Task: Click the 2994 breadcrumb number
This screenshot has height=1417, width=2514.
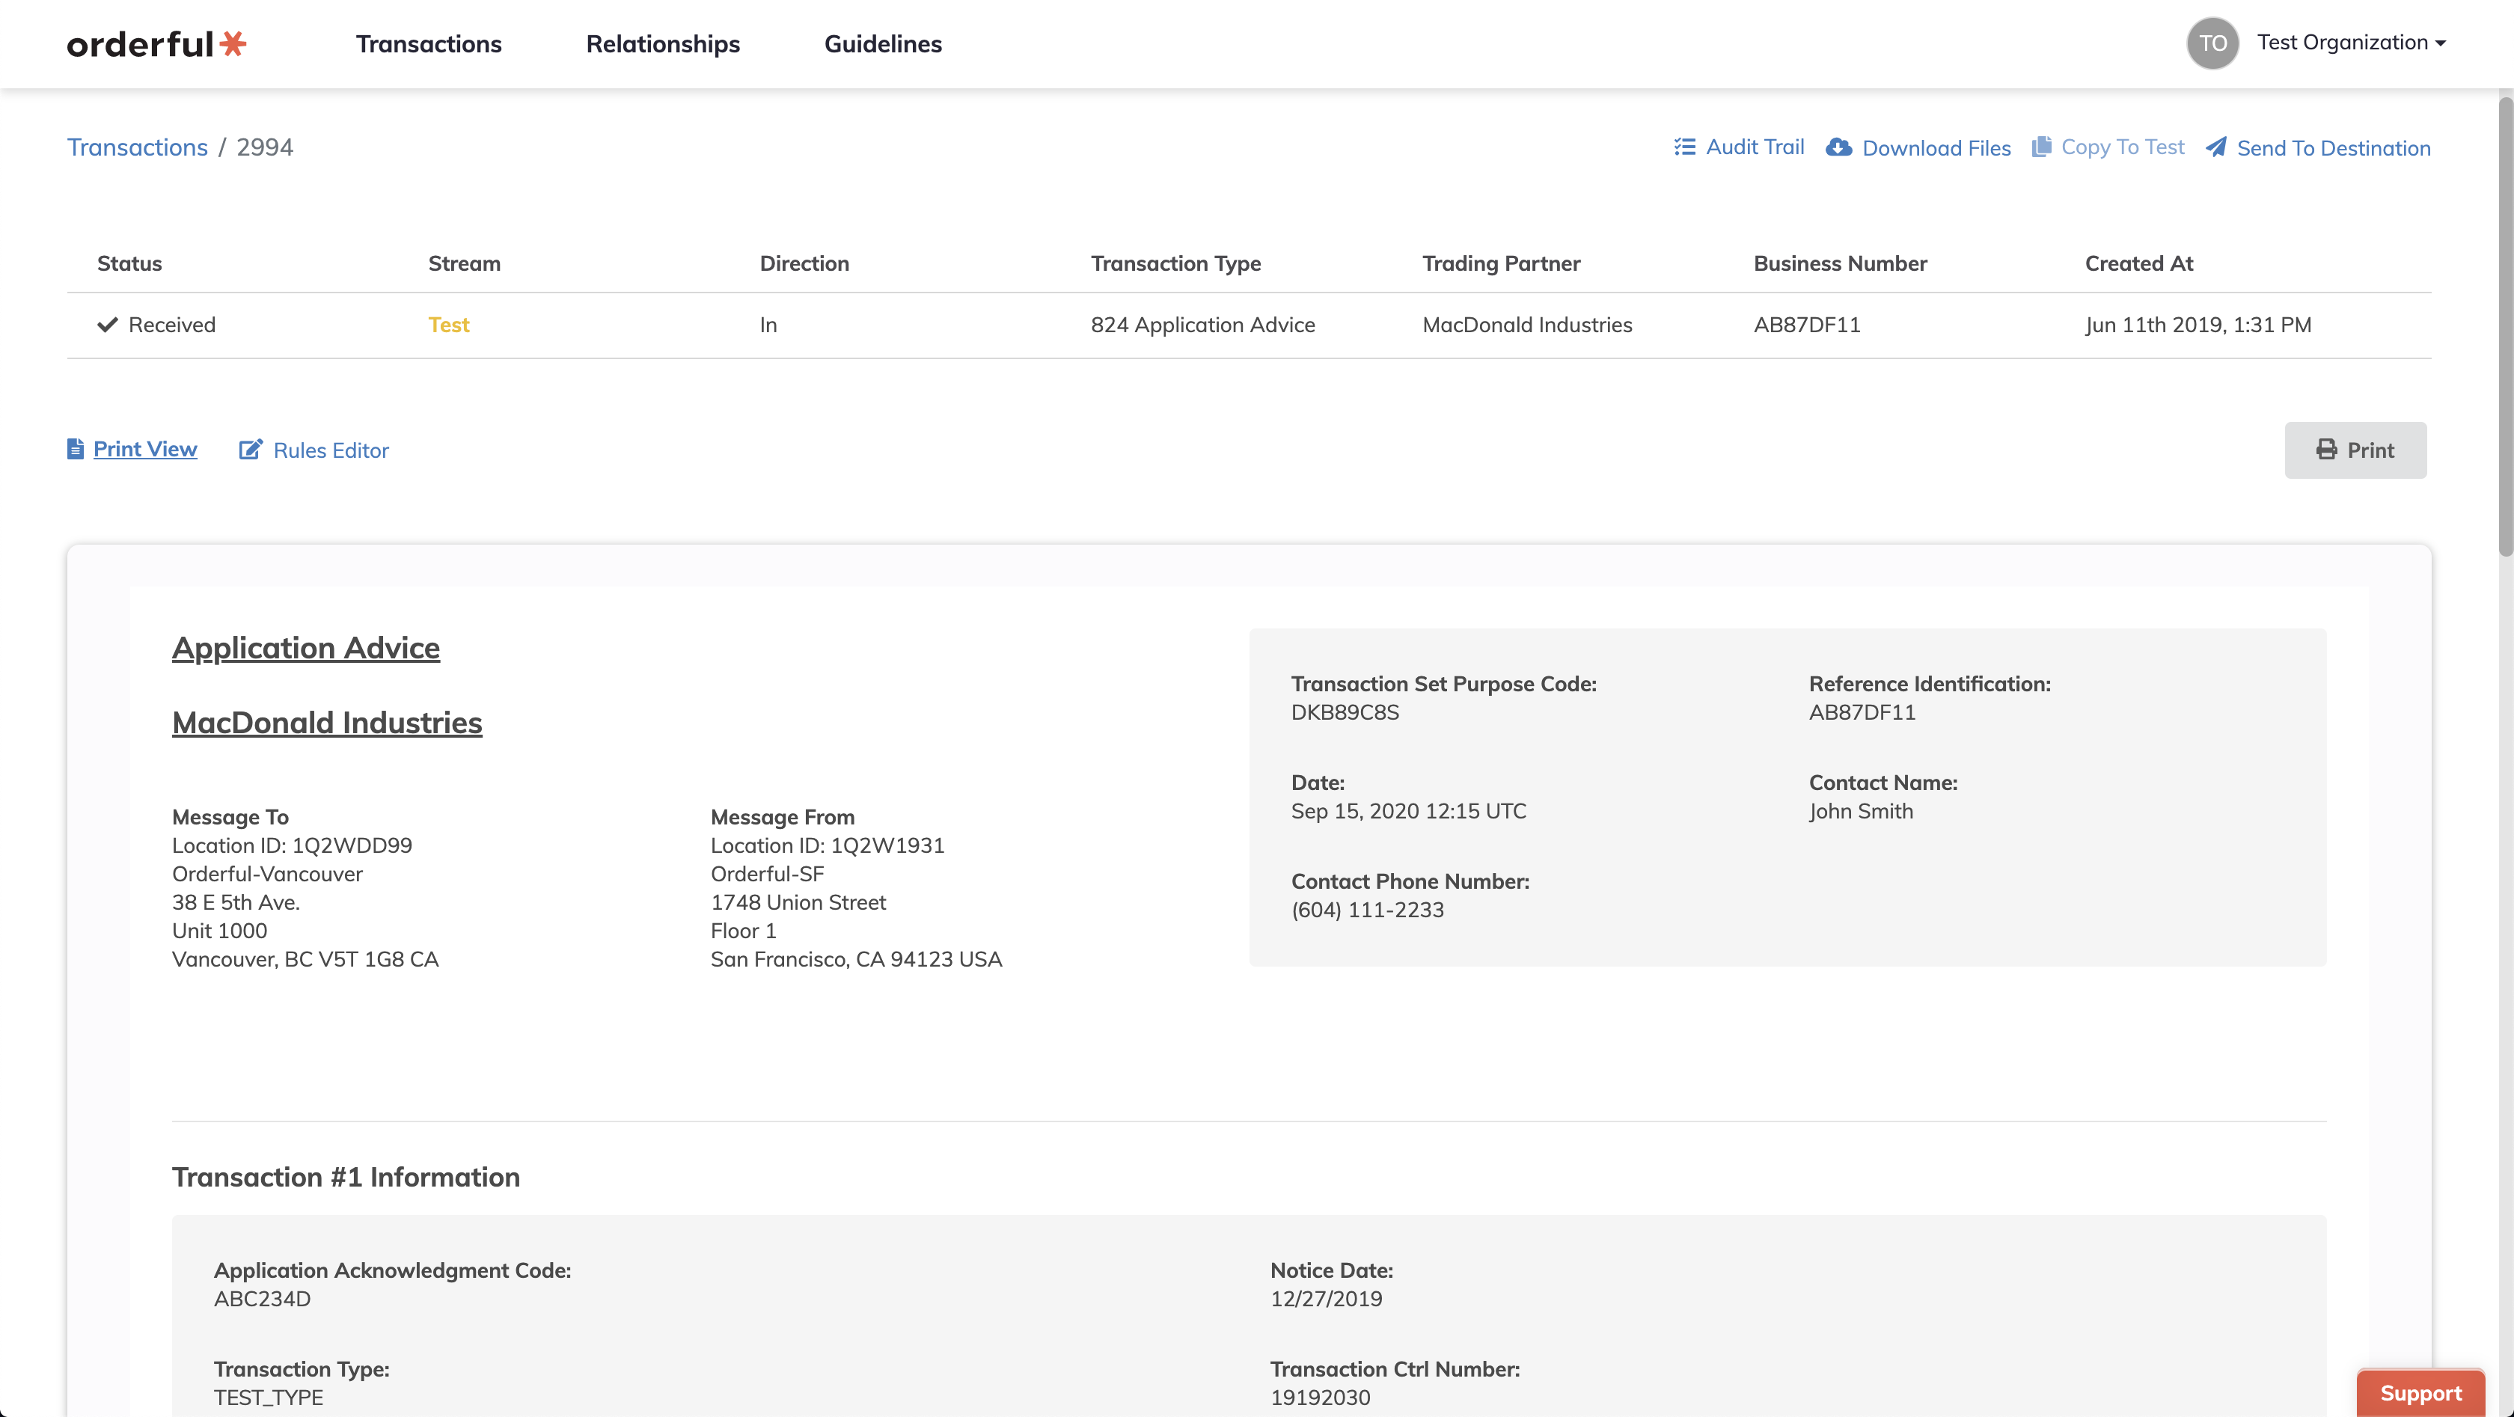Action: point(264,147)
